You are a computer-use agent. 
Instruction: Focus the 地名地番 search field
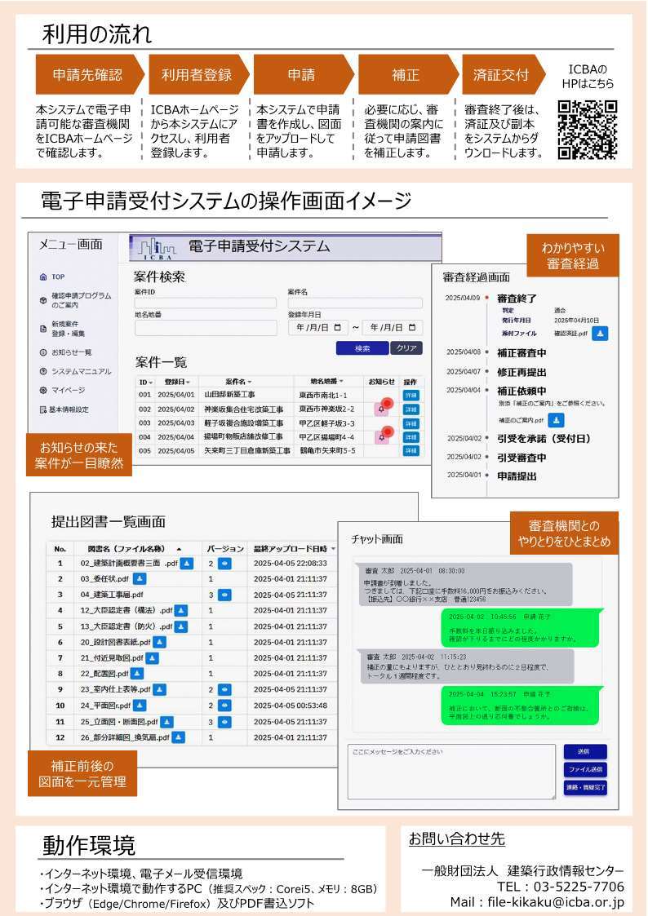(205, 328)
